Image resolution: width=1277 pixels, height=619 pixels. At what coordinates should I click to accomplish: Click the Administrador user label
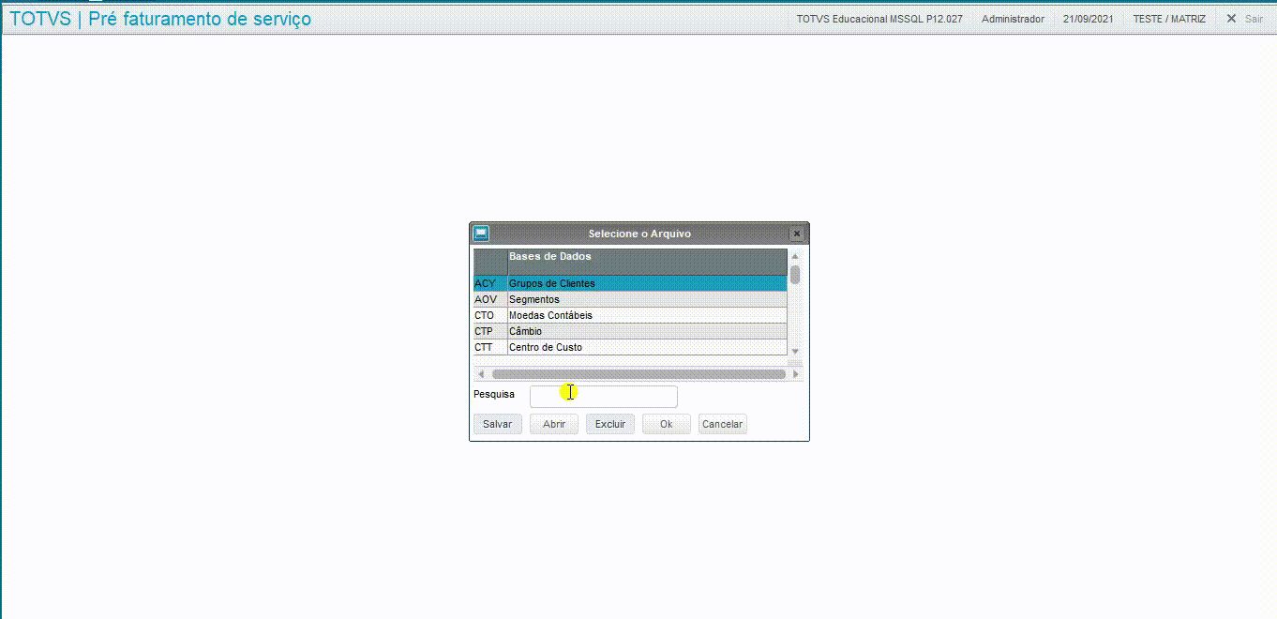(1013, 19)
